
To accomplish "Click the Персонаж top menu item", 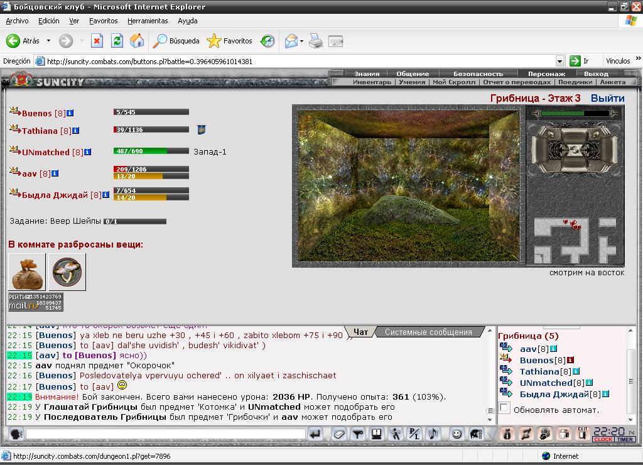I will coord(547,74).
